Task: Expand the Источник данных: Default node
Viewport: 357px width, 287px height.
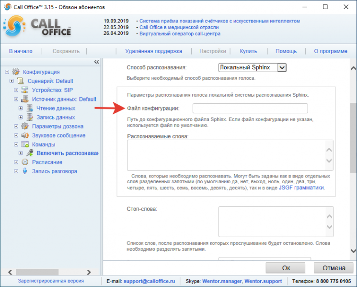Action: click(16, 99)
